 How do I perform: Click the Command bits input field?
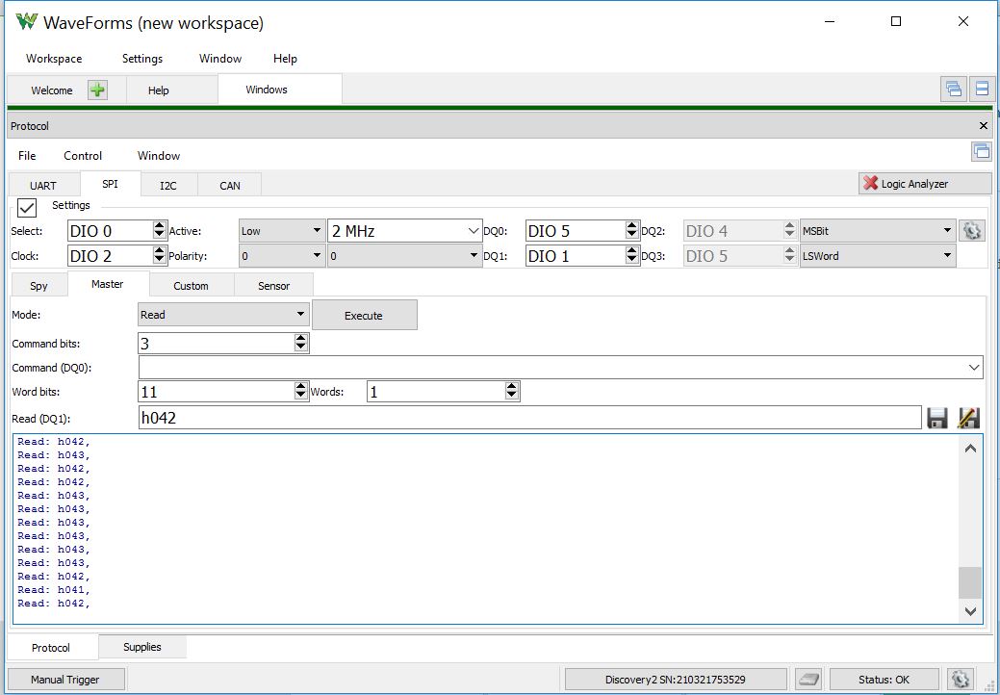click(217, 343)
